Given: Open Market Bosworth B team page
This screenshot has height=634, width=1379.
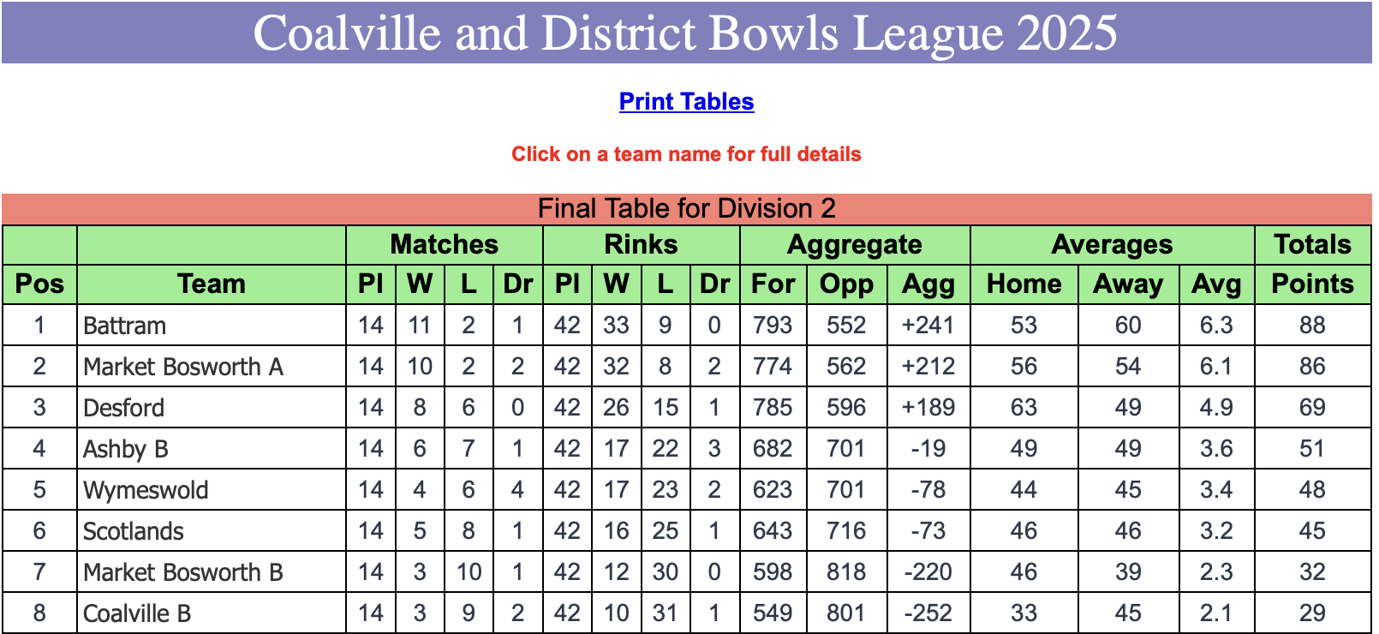Looking at the screenshot, I should coord(183,572).
